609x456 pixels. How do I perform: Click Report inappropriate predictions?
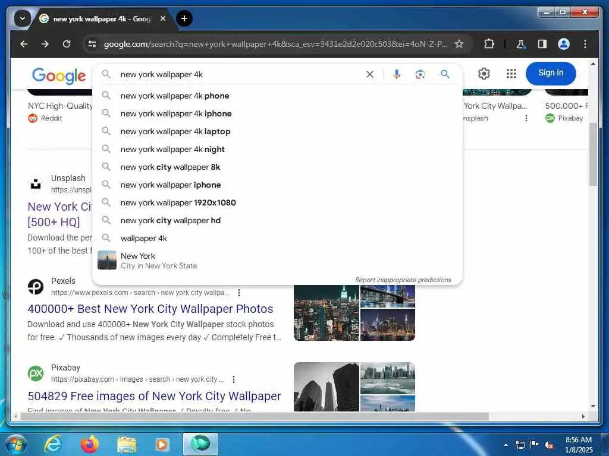[x=403, y=280]
